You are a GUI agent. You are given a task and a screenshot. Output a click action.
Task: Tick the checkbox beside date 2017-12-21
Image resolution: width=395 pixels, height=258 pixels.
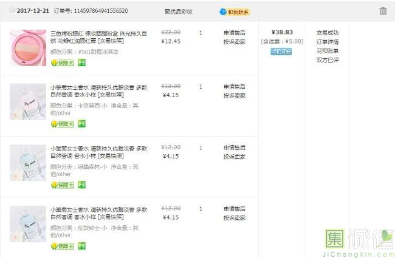pyautogui.click(x=13, y=10)
